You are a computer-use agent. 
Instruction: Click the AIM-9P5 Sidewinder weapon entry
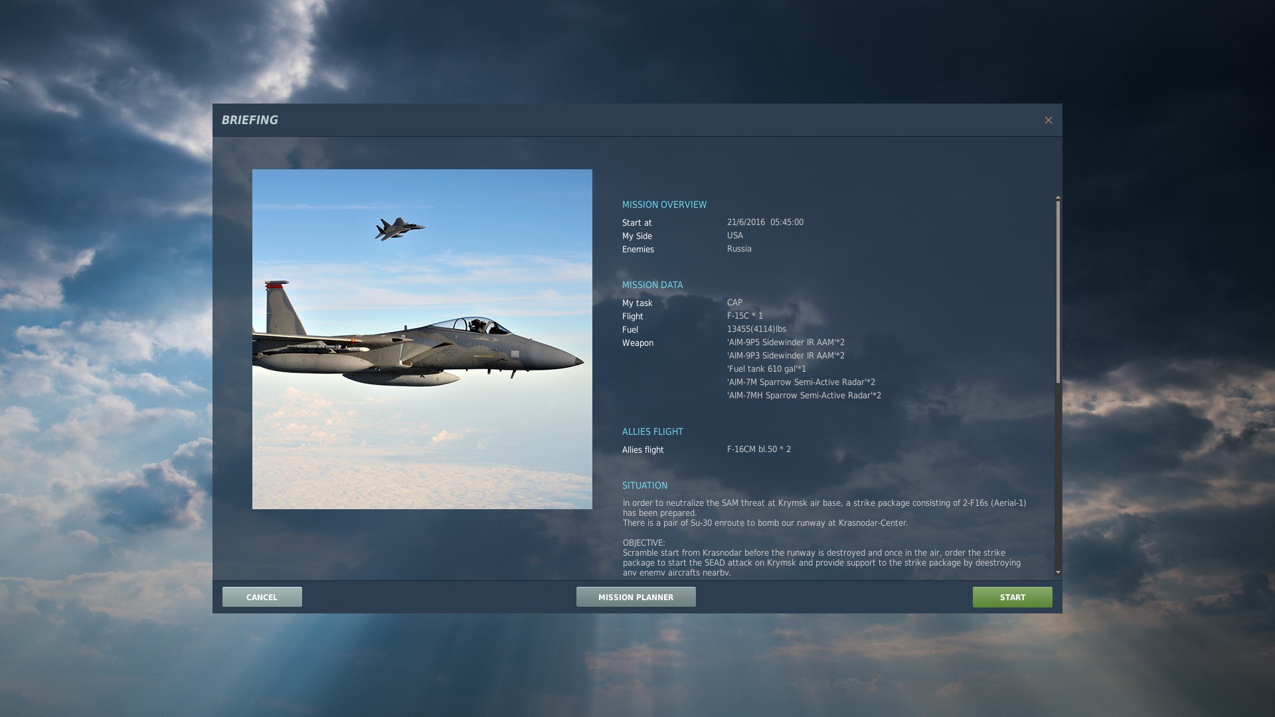tap(786, 343)
